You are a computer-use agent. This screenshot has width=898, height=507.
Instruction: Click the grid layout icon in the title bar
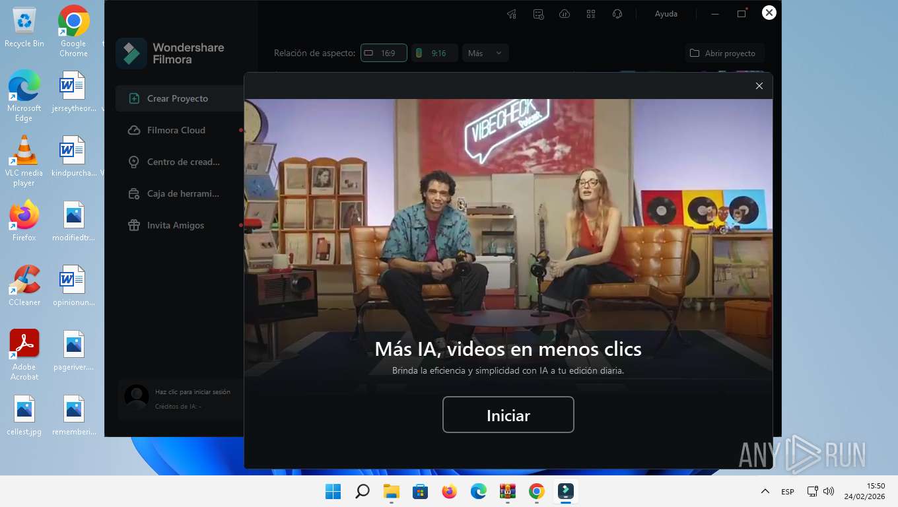[591, 14]
